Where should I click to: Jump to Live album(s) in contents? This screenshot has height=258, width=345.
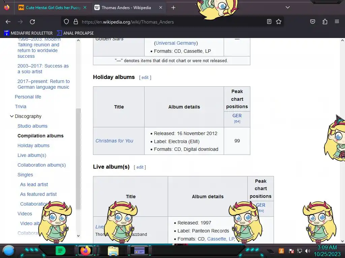point(32,155)
